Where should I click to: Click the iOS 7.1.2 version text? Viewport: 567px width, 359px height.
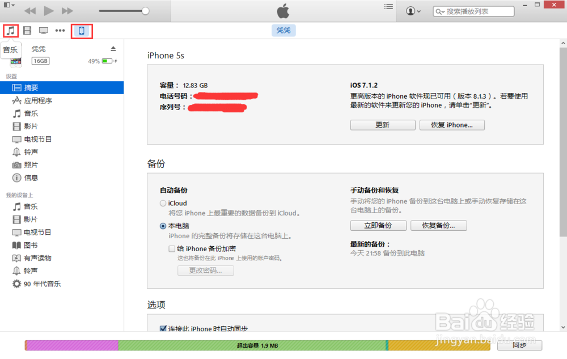pos(364,85)
